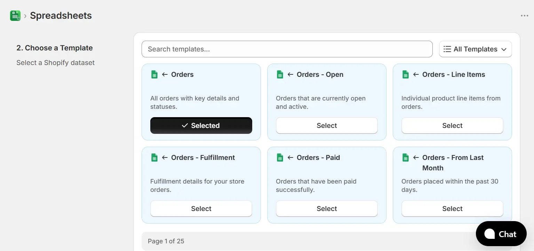Click the left arrow icon beside Orders - Line Items
The height and width of the screenshot is (251, 534).
pyautogui.click(x=416, y=74)
